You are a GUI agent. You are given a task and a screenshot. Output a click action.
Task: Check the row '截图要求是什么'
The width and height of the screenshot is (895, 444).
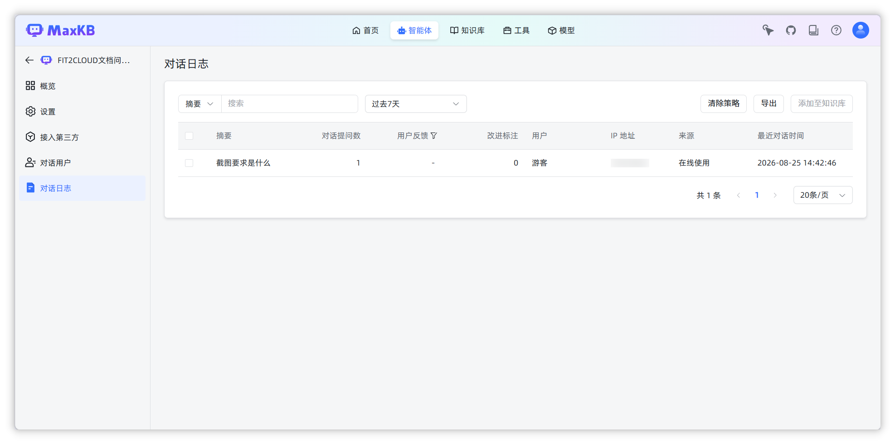click(x=189, y=163)
